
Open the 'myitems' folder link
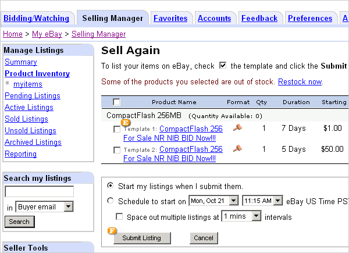(x=28, y=84)
